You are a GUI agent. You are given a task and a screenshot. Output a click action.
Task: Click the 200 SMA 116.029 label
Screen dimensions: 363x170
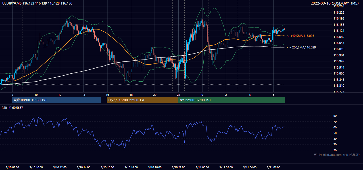[301, 48]
